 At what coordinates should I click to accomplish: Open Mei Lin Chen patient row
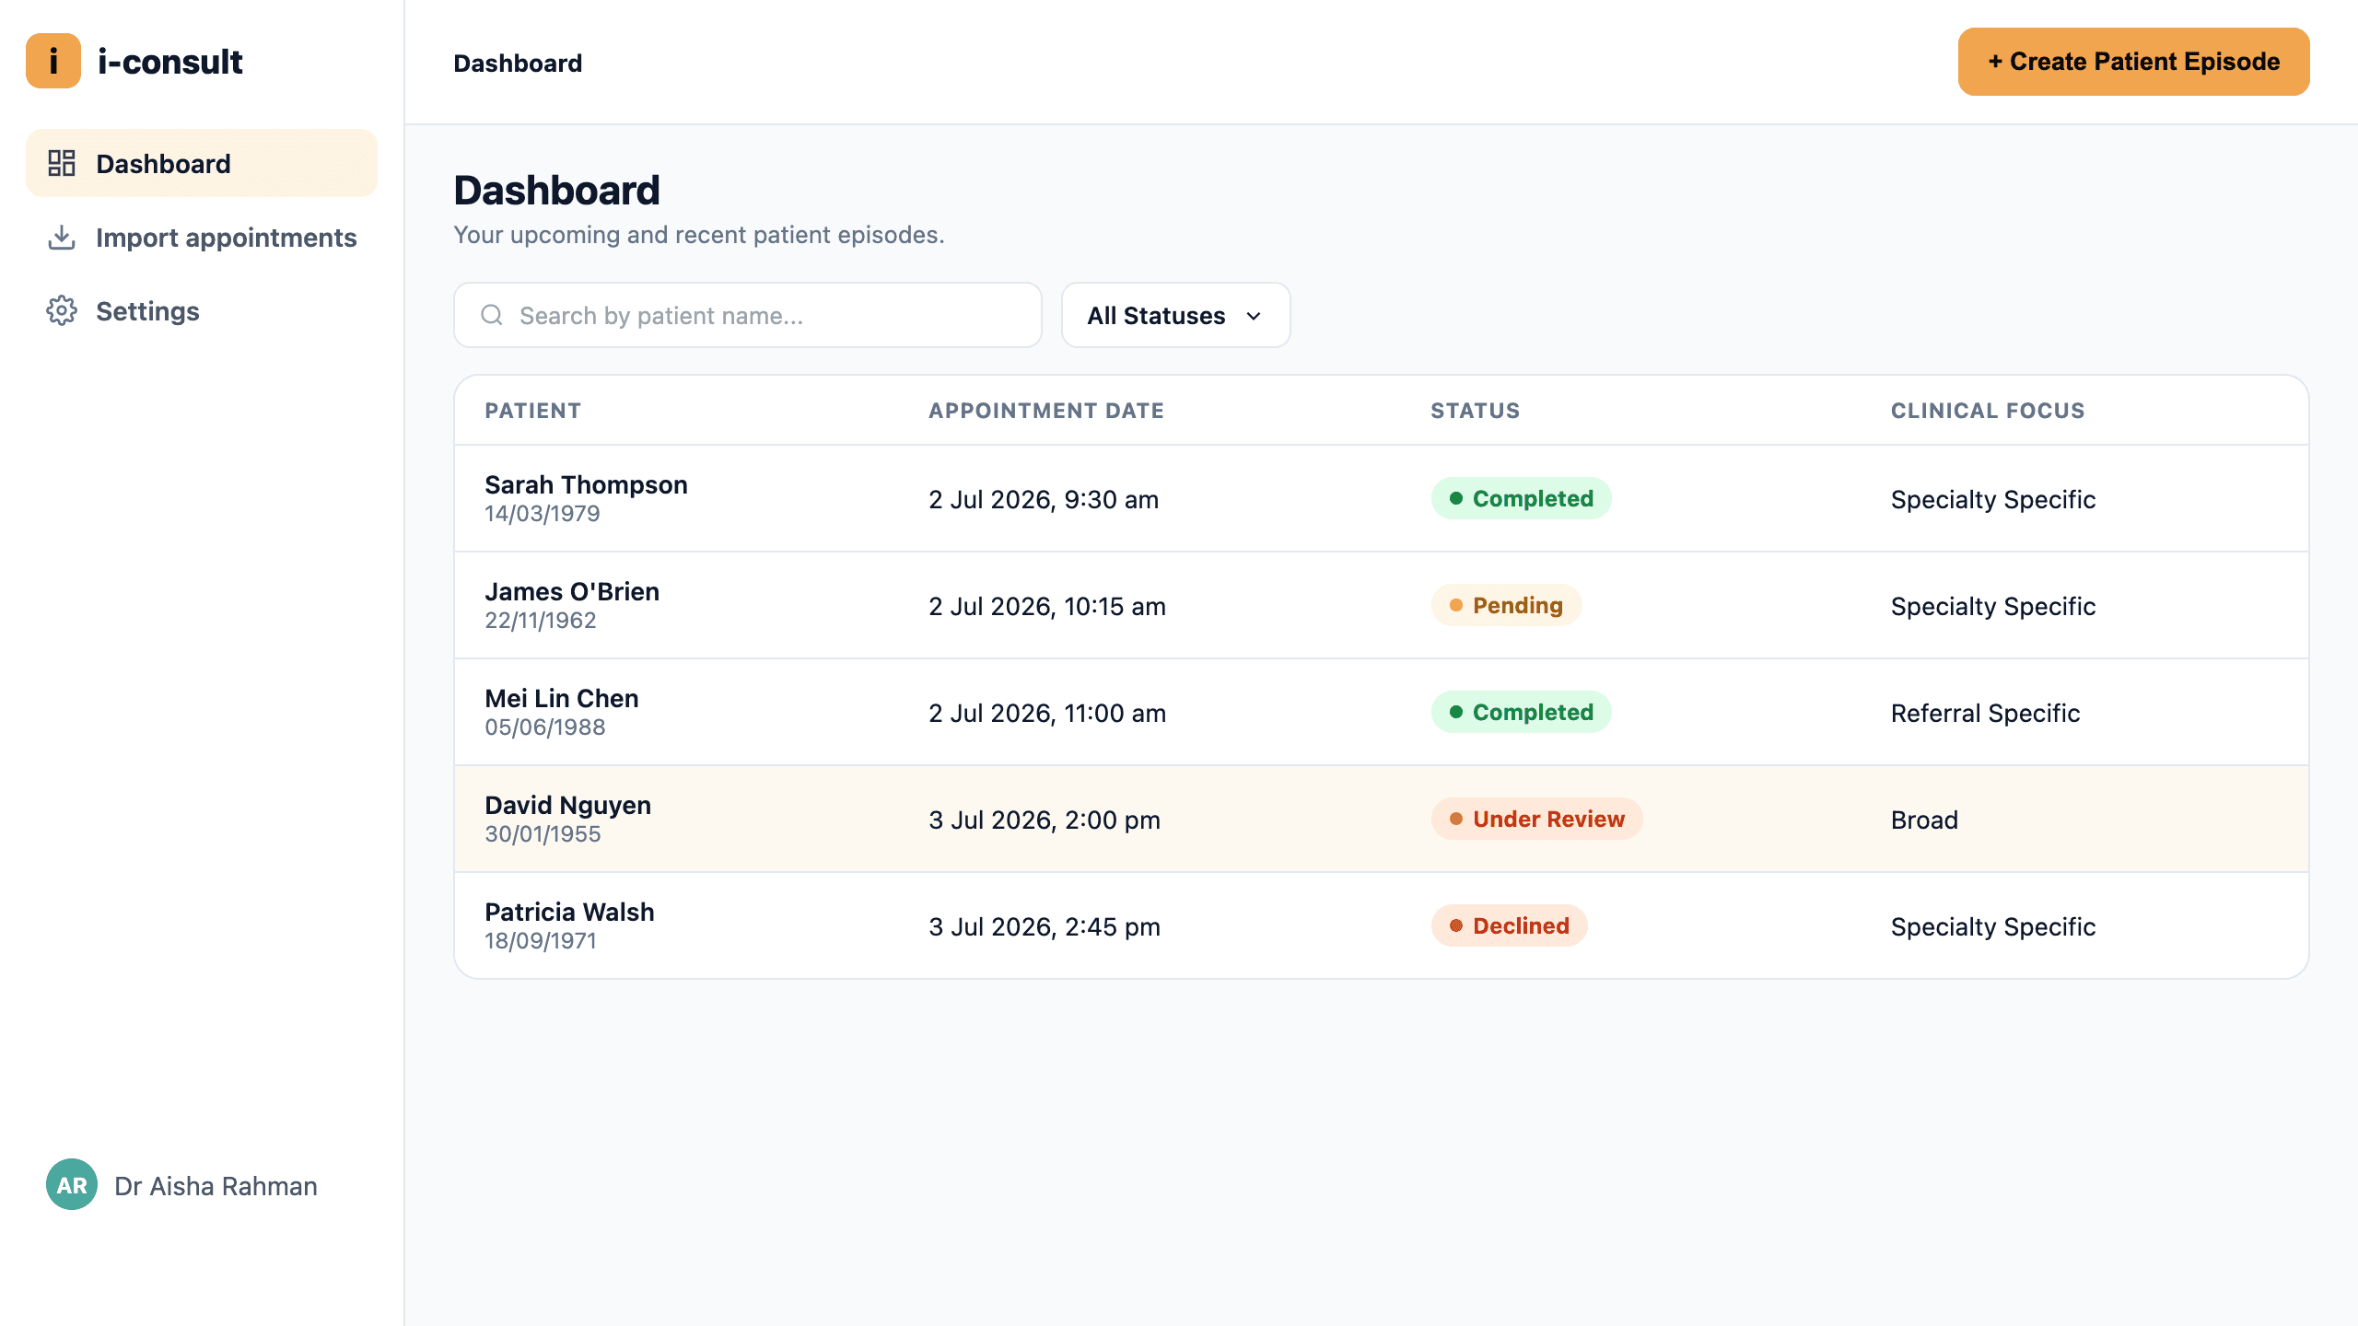point(1382,712)
